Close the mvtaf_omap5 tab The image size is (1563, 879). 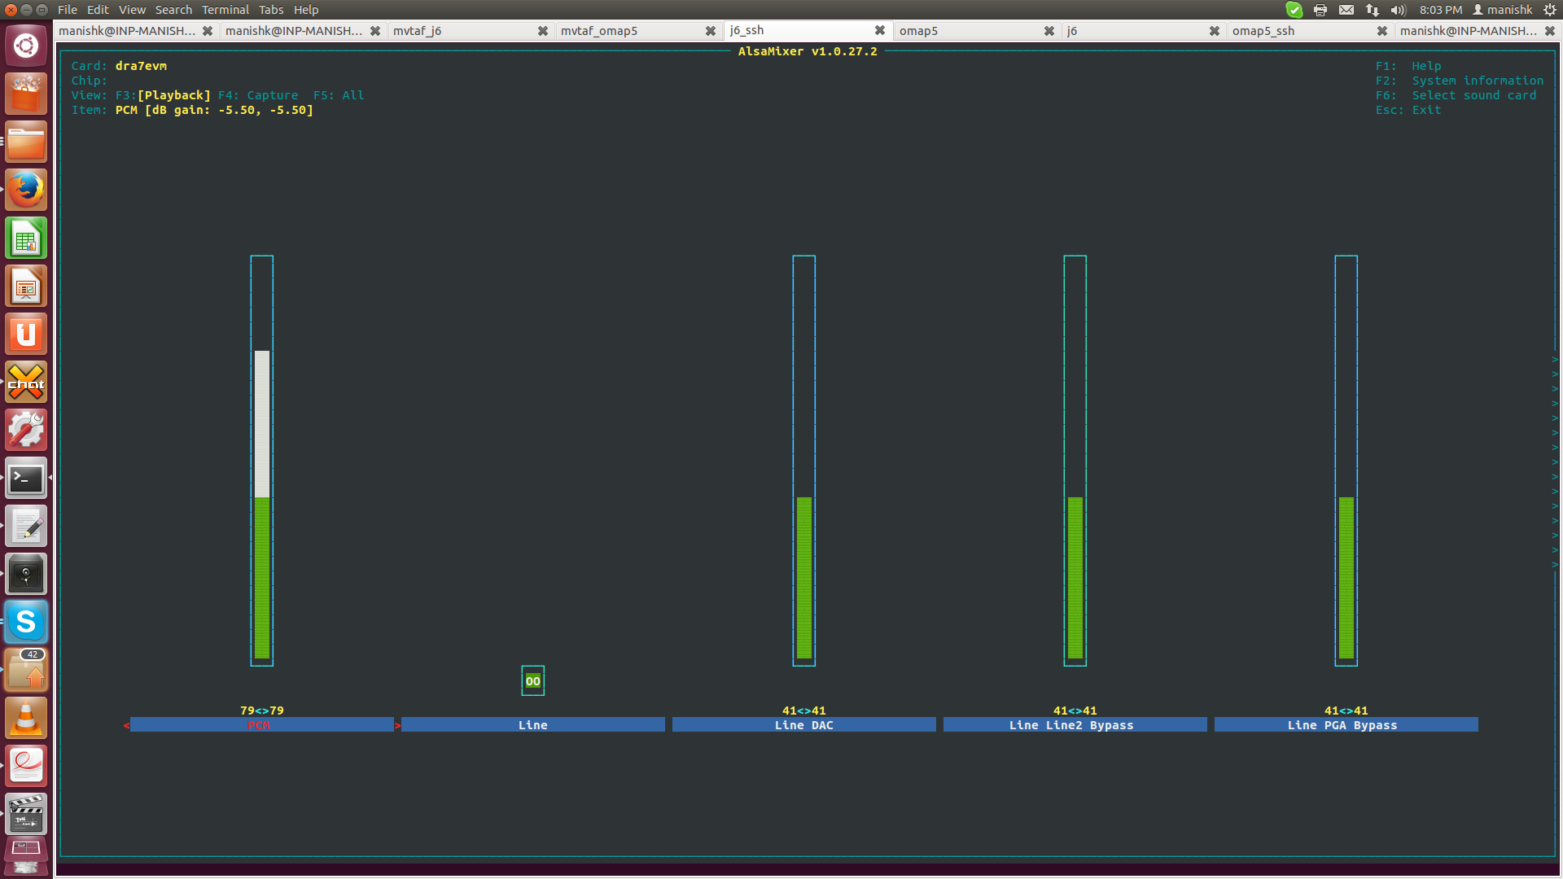711,31
